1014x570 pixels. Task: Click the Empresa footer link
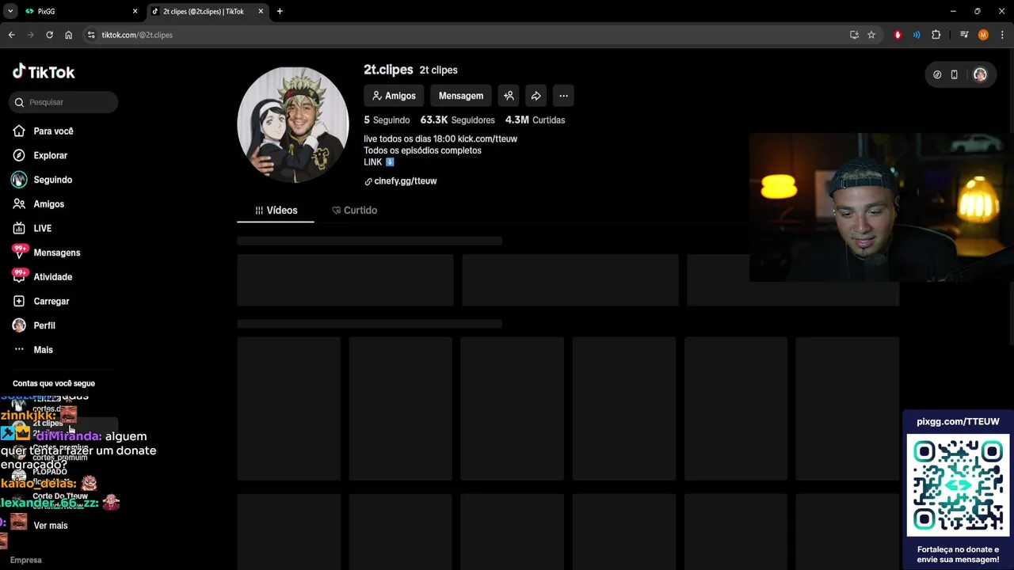[x=26, y=560]
